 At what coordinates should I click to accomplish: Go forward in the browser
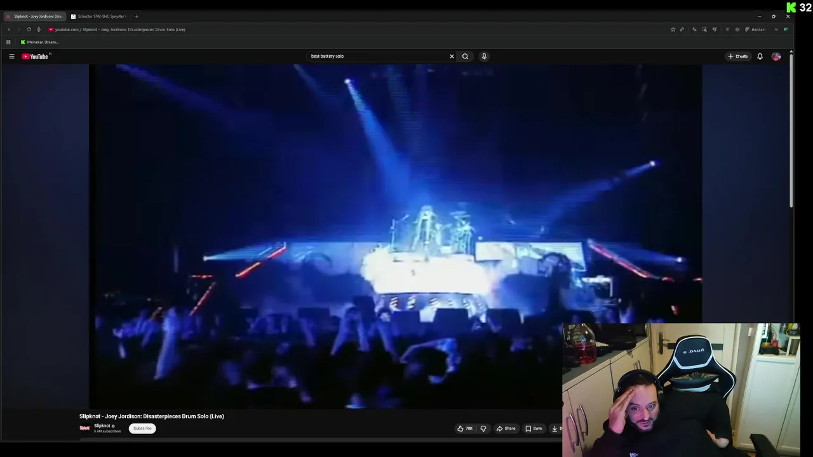click(19, 29)
